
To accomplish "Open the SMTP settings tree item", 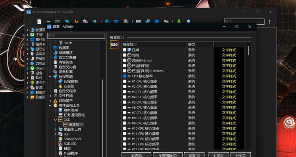I will coord(67,43).
